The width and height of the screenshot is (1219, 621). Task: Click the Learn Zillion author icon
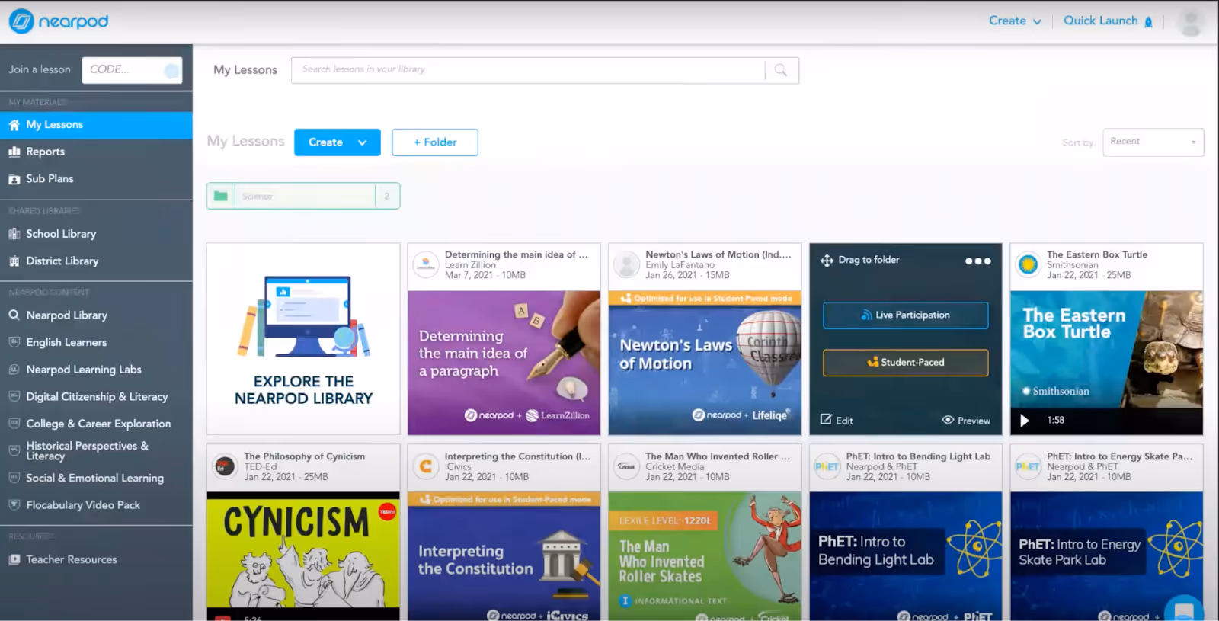(426, 264)
